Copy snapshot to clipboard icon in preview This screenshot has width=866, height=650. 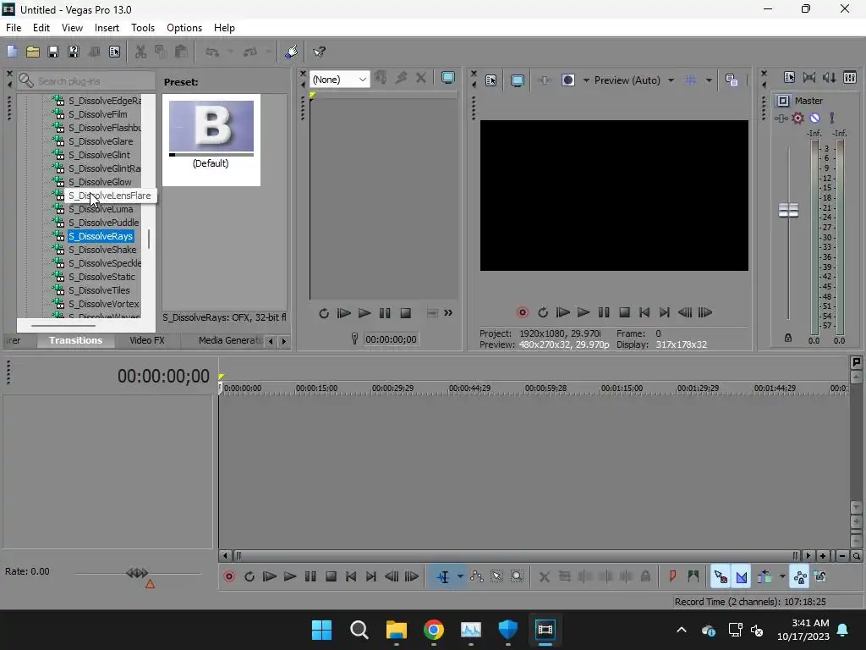(x=732, y=80)
